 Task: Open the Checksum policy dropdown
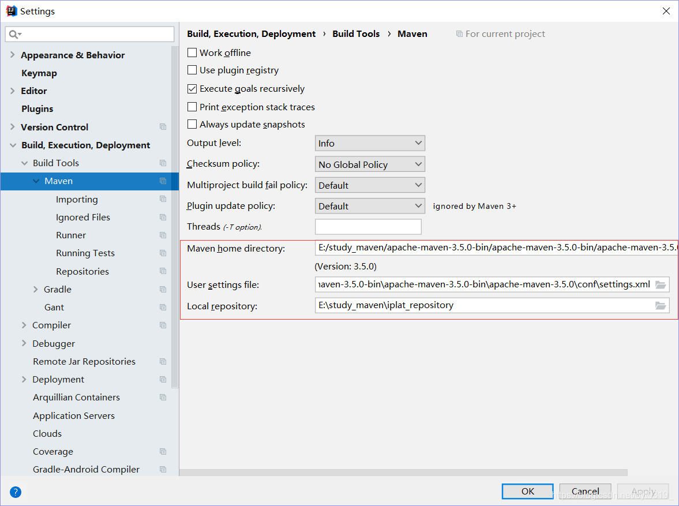pos(370,164)
